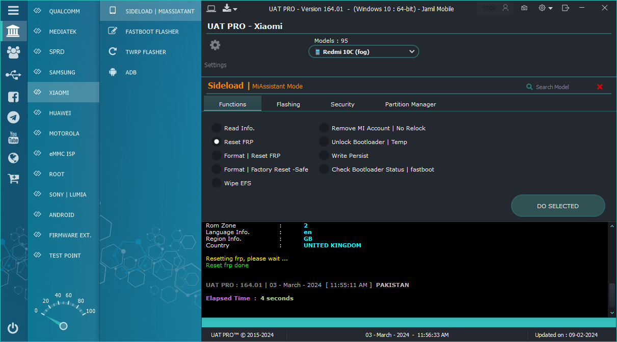Select QUALCOMM in the brand list
617x342 pixels.
tap(64, 11)
